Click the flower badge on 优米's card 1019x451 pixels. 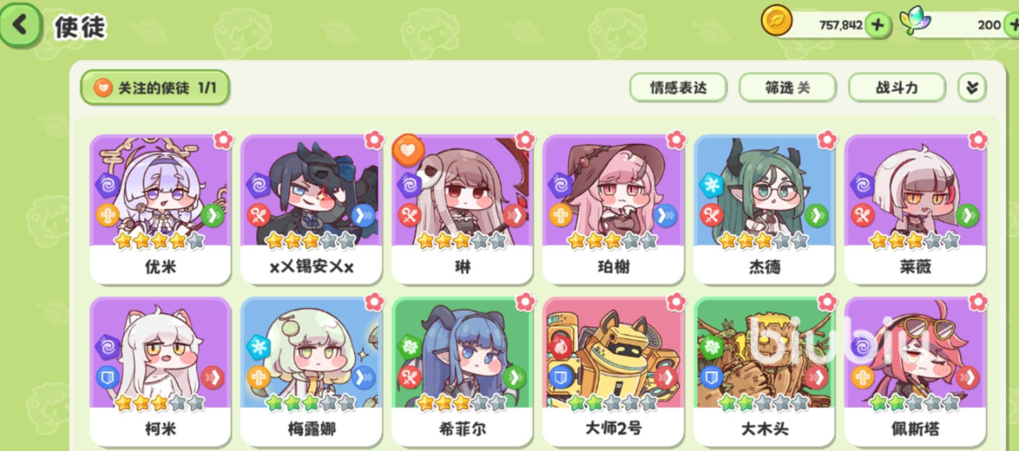click(x=223, y=140)
